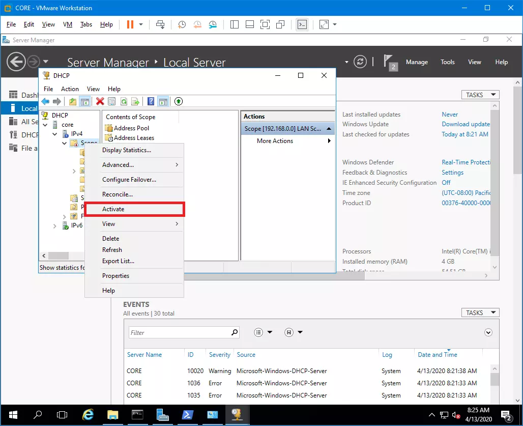523x426 pixels.
Task: Send Ctrl+Alt+Del via VMware toolbar icon
Action: pyautogui.click(x=160, y=24)
